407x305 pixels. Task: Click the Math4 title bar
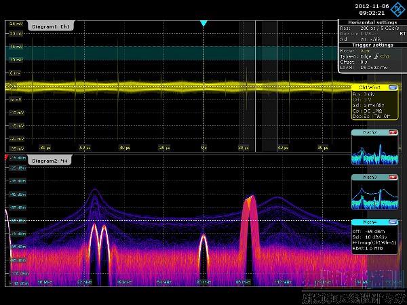(x=374, y=222)
